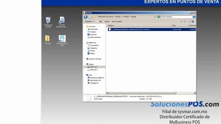221x124 pixels.
Task: Open Explorer help with the question mark icon
Action: [x=193, y=21]
